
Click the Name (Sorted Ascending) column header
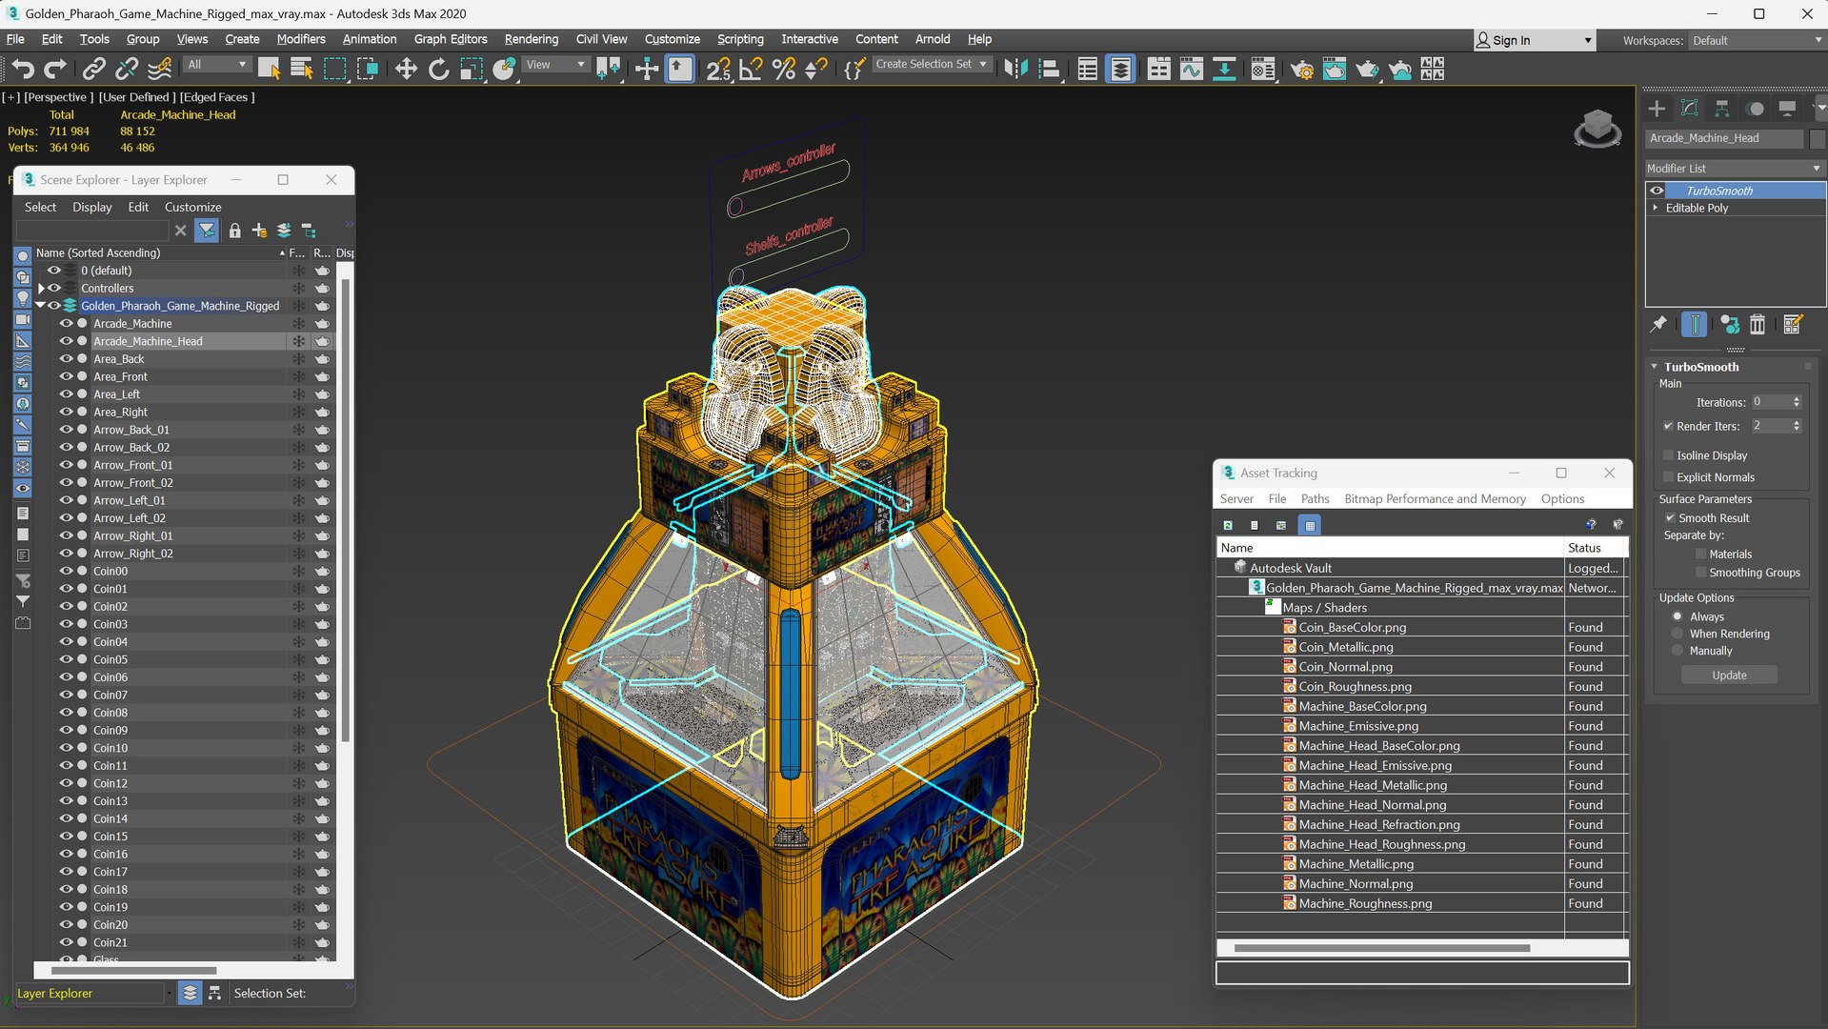click(x=160, y=252)
